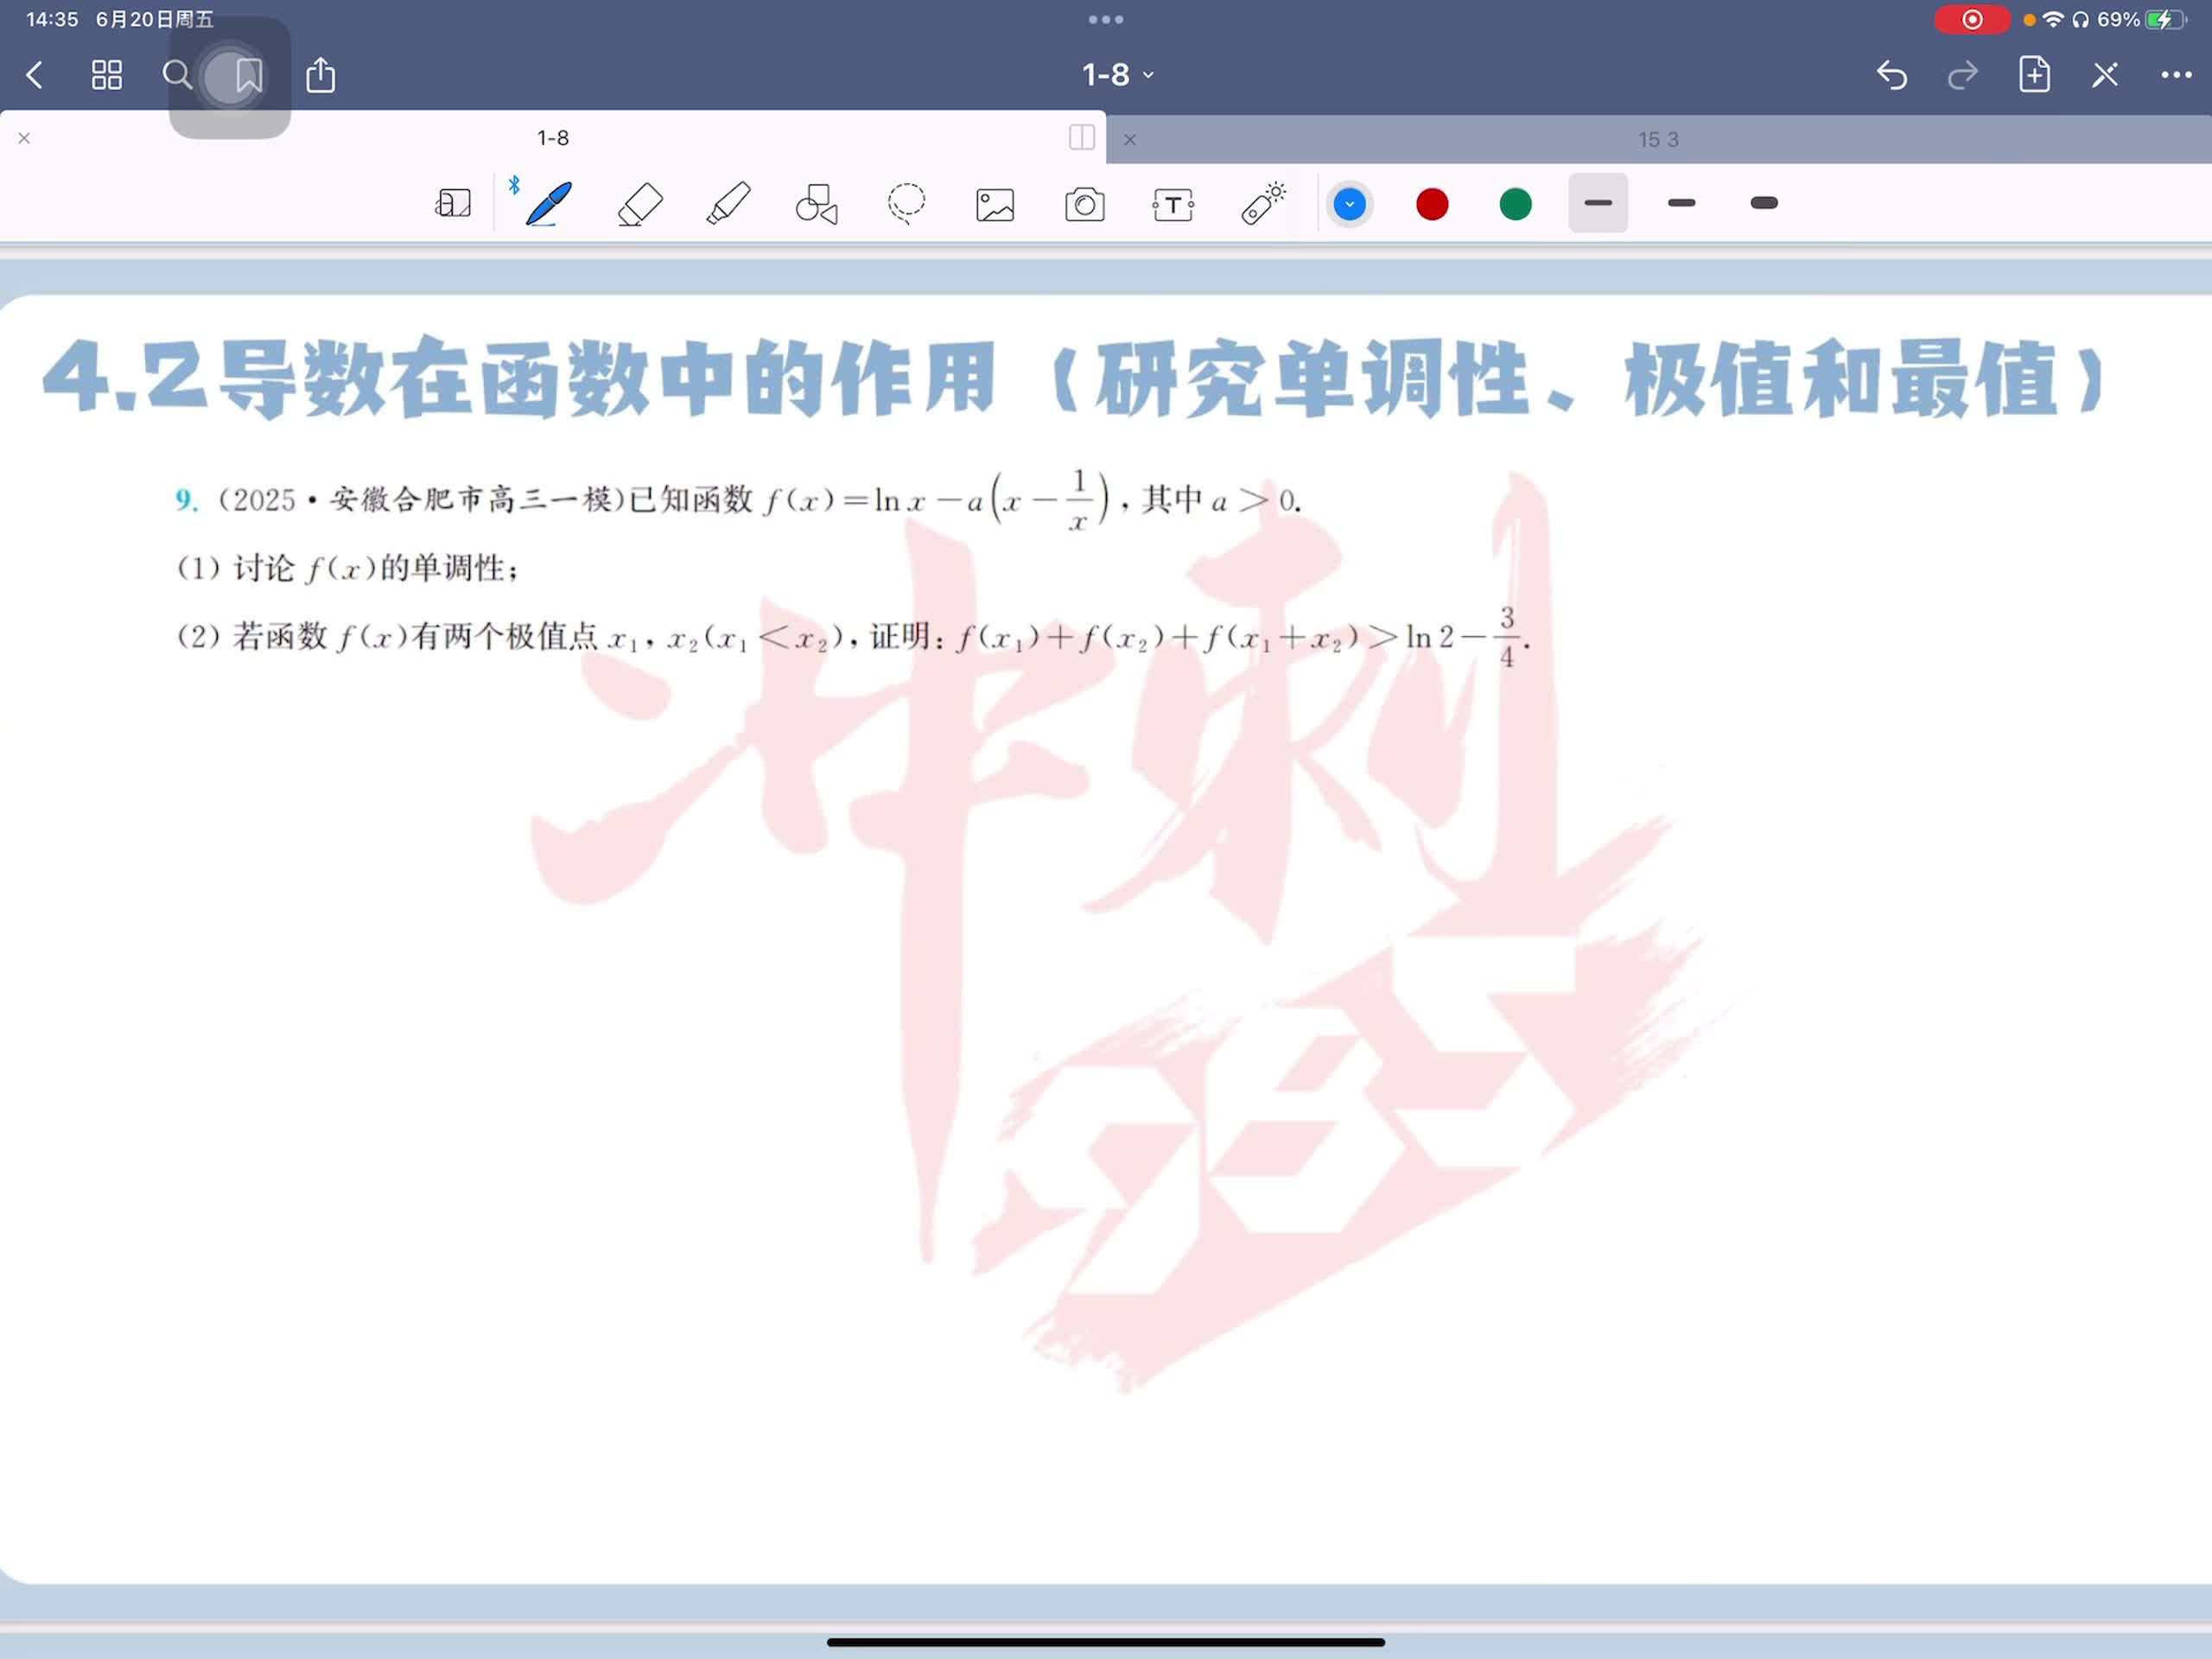Expand the 1-8 document title dropdown
2212x1659 pixels.
point(1118,75)
